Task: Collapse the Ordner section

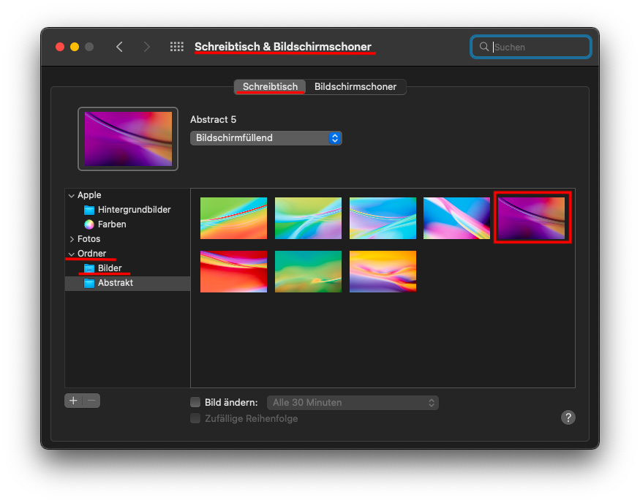Action: point(72,254)
